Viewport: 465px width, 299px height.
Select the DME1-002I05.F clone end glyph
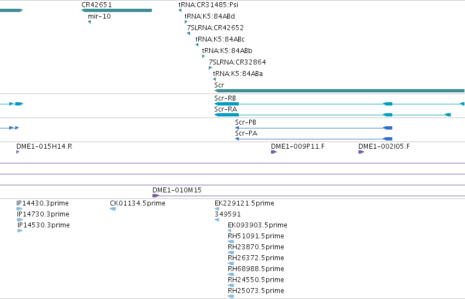(361, 152)
